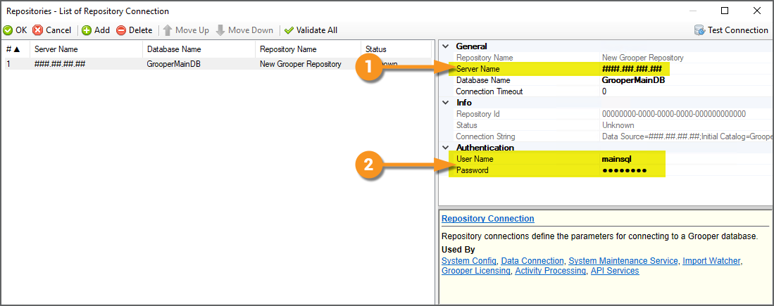Click the Move Up arrow icon
This screenshot has height=306, width=774.
pos(168,30)
